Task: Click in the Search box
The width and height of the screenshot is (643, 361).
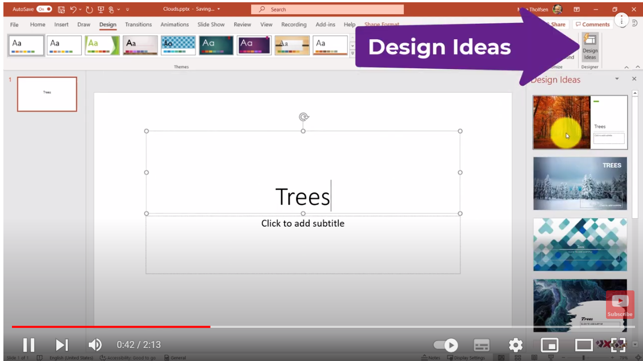Action: (327, 9)
